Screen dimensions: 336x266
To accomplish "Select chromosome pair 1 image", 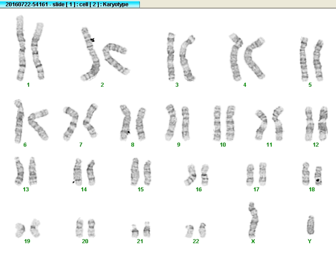I will (30, 48).
